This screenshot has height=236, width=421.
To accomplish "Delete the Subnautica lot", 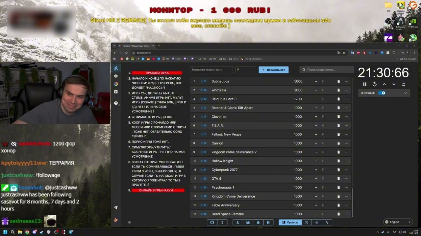I will point(338,81).
